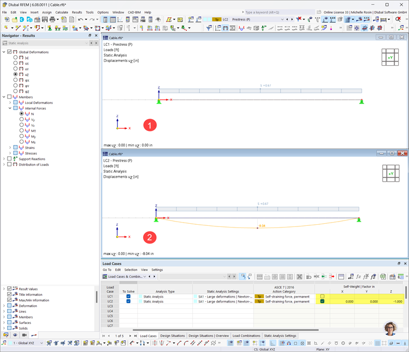Click the fx formula icon in Load Cases toolbar
This screenshot has width=409, height=352.
pyautogui.click(x=358, y=277)
